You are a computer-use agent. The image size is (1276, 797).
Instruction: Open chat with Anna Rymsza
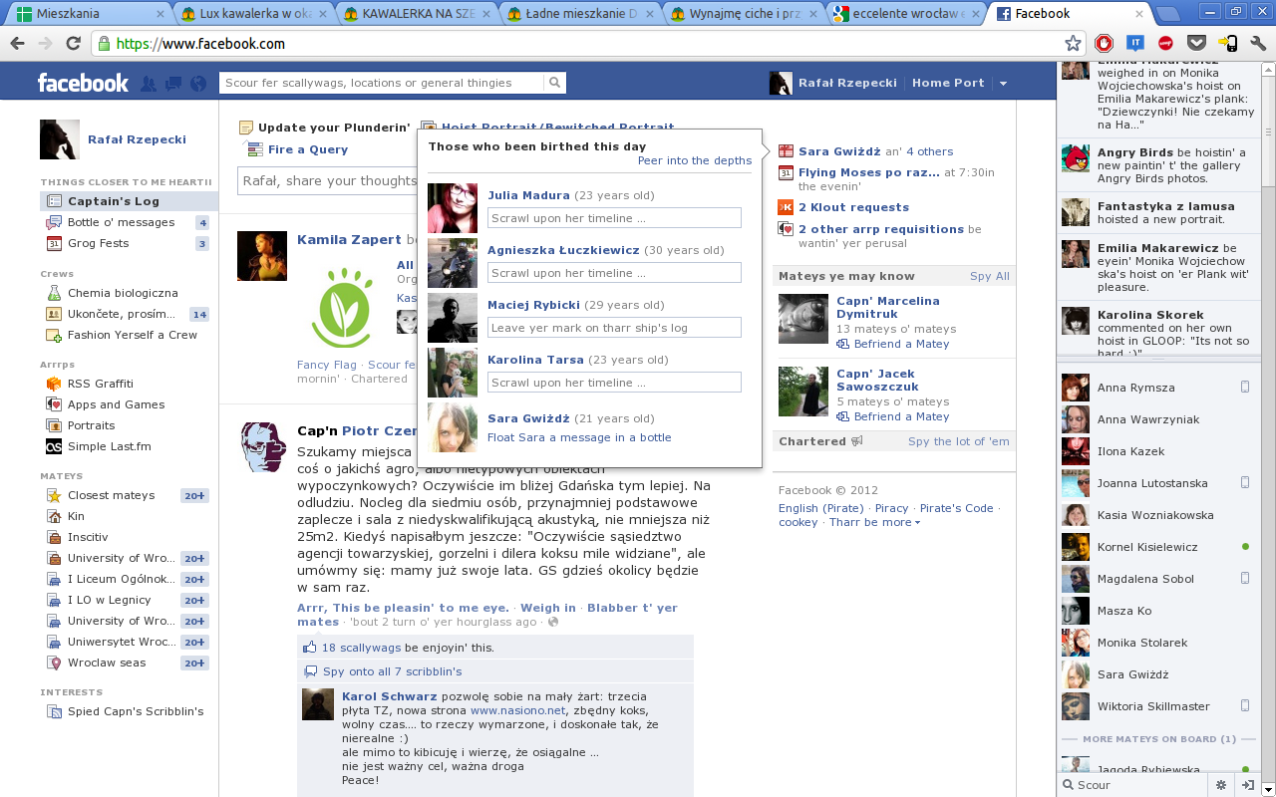pyautogui.click(x=1156, y=388)
